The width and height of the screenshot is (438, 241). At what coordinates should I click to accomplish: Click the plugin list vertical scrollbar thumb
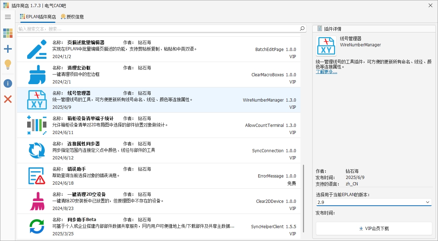coord(304,198)
